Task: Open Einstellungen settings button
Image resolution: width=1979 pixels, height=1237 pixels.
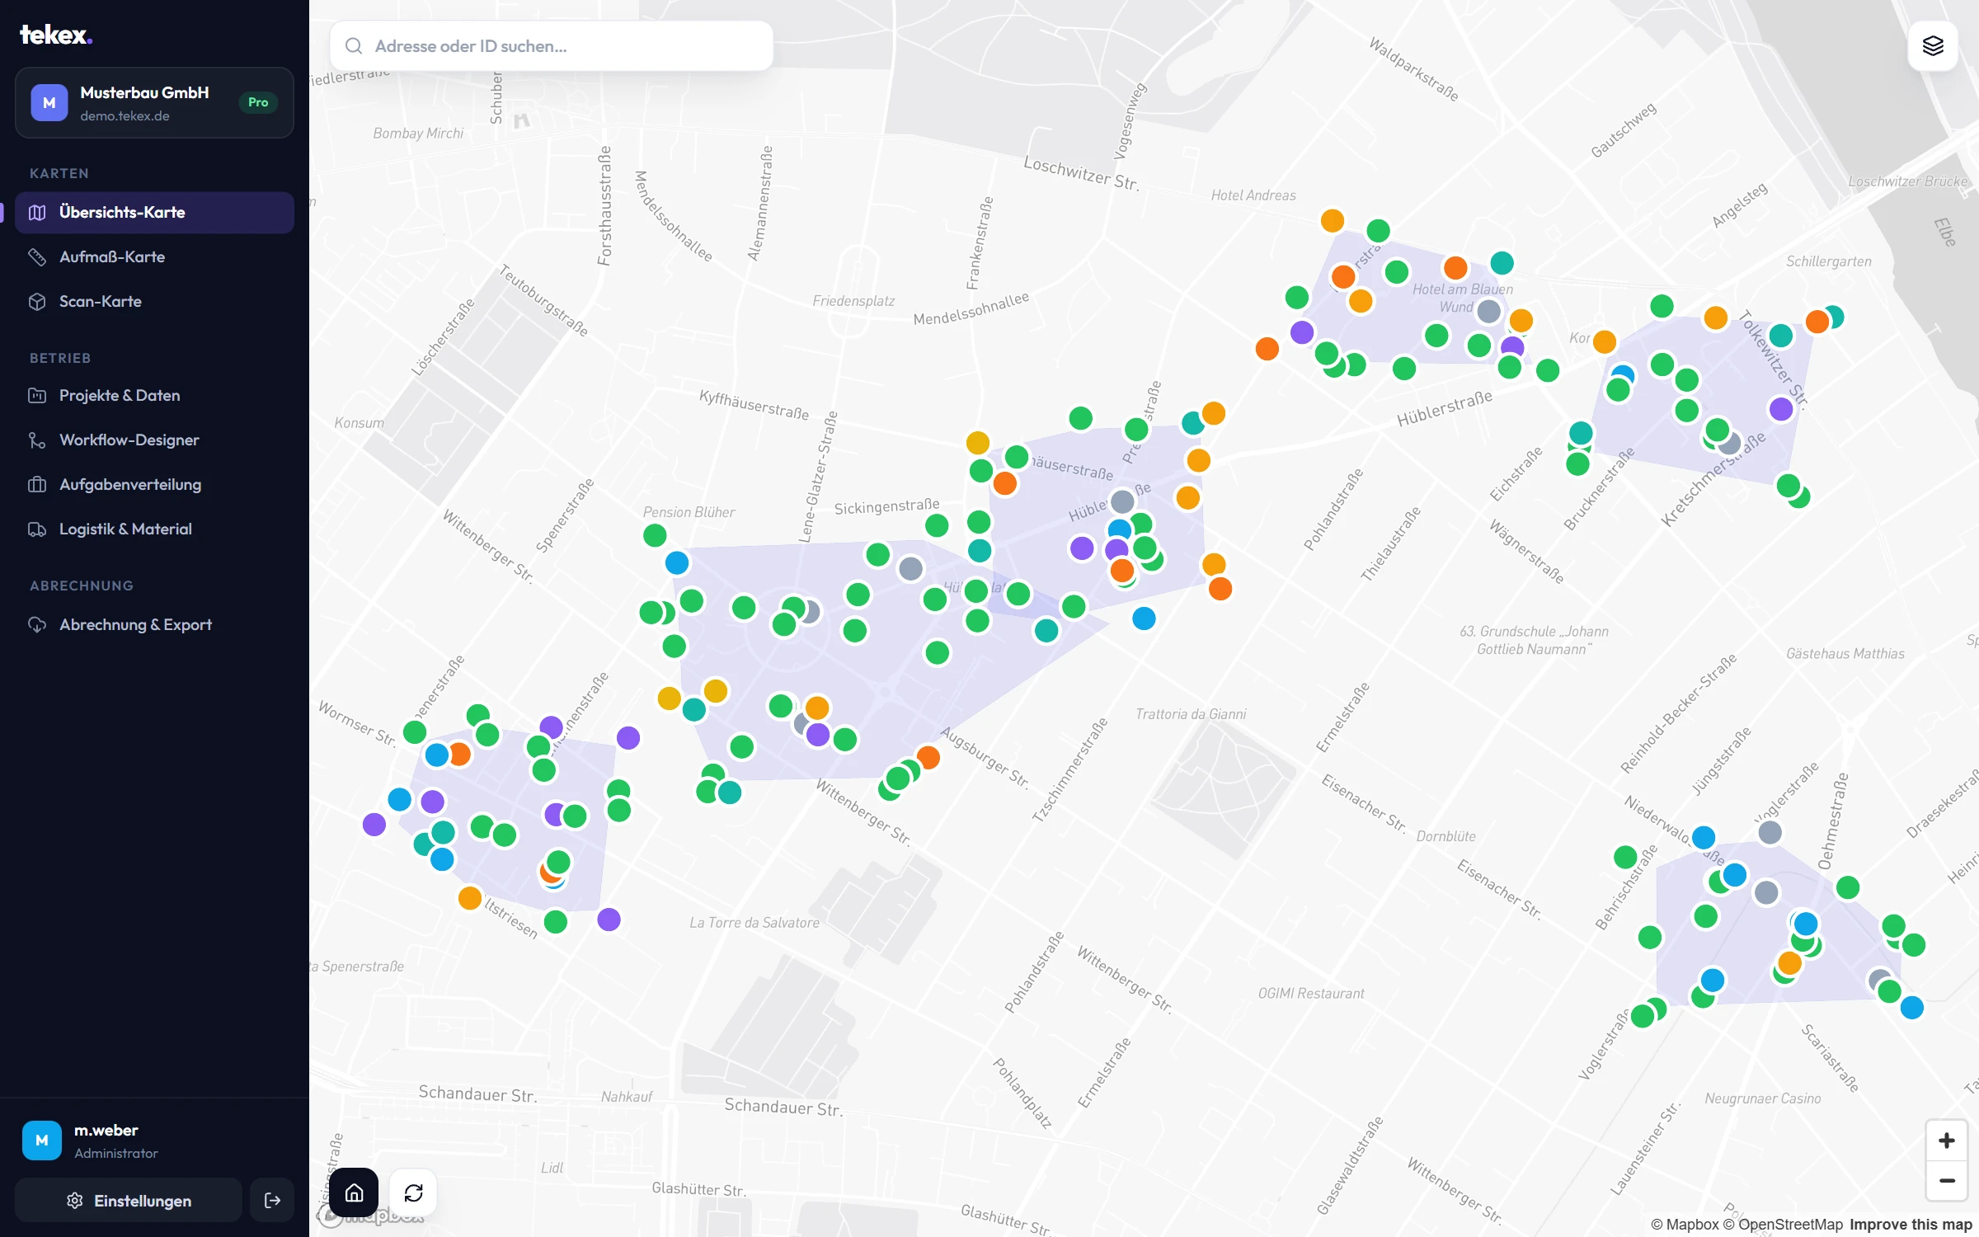Action: [x=129, y=1201]
